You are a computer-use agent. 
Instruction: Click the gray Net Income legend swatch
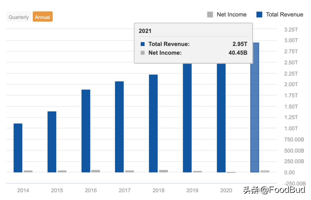(210, 14)
